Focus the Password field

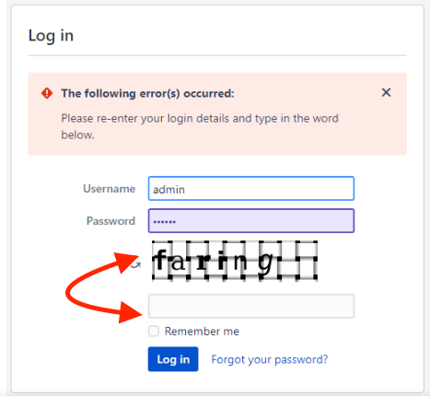pos(251,221)
